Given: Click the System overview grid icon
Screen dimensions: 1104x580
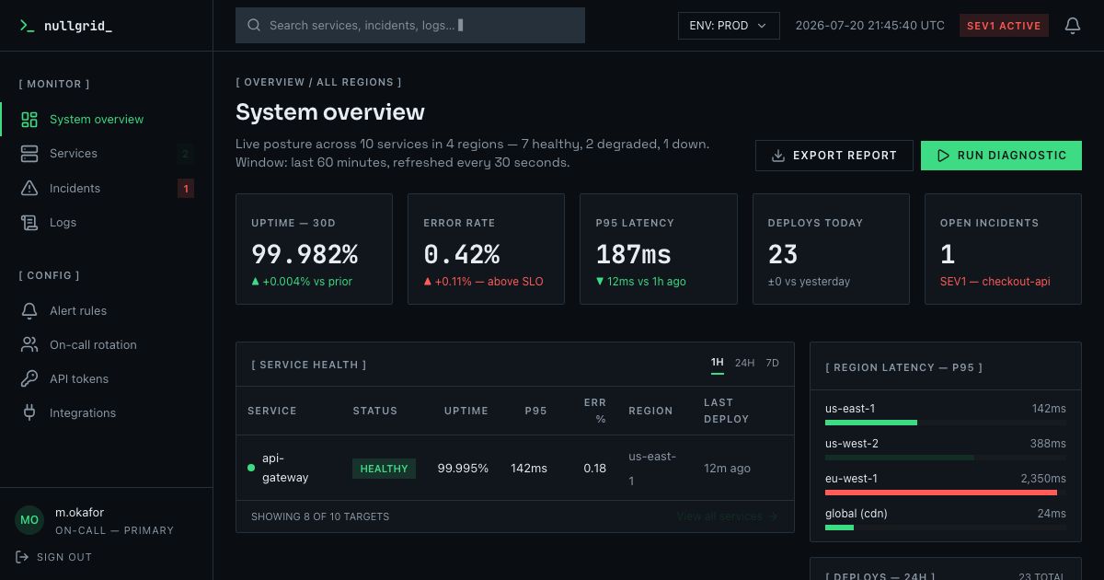Looking at the screenshot, I should [x=29, y=120].
